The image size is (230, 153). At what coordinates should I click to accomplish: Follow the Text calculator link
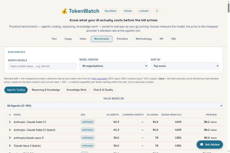(100, 79)
